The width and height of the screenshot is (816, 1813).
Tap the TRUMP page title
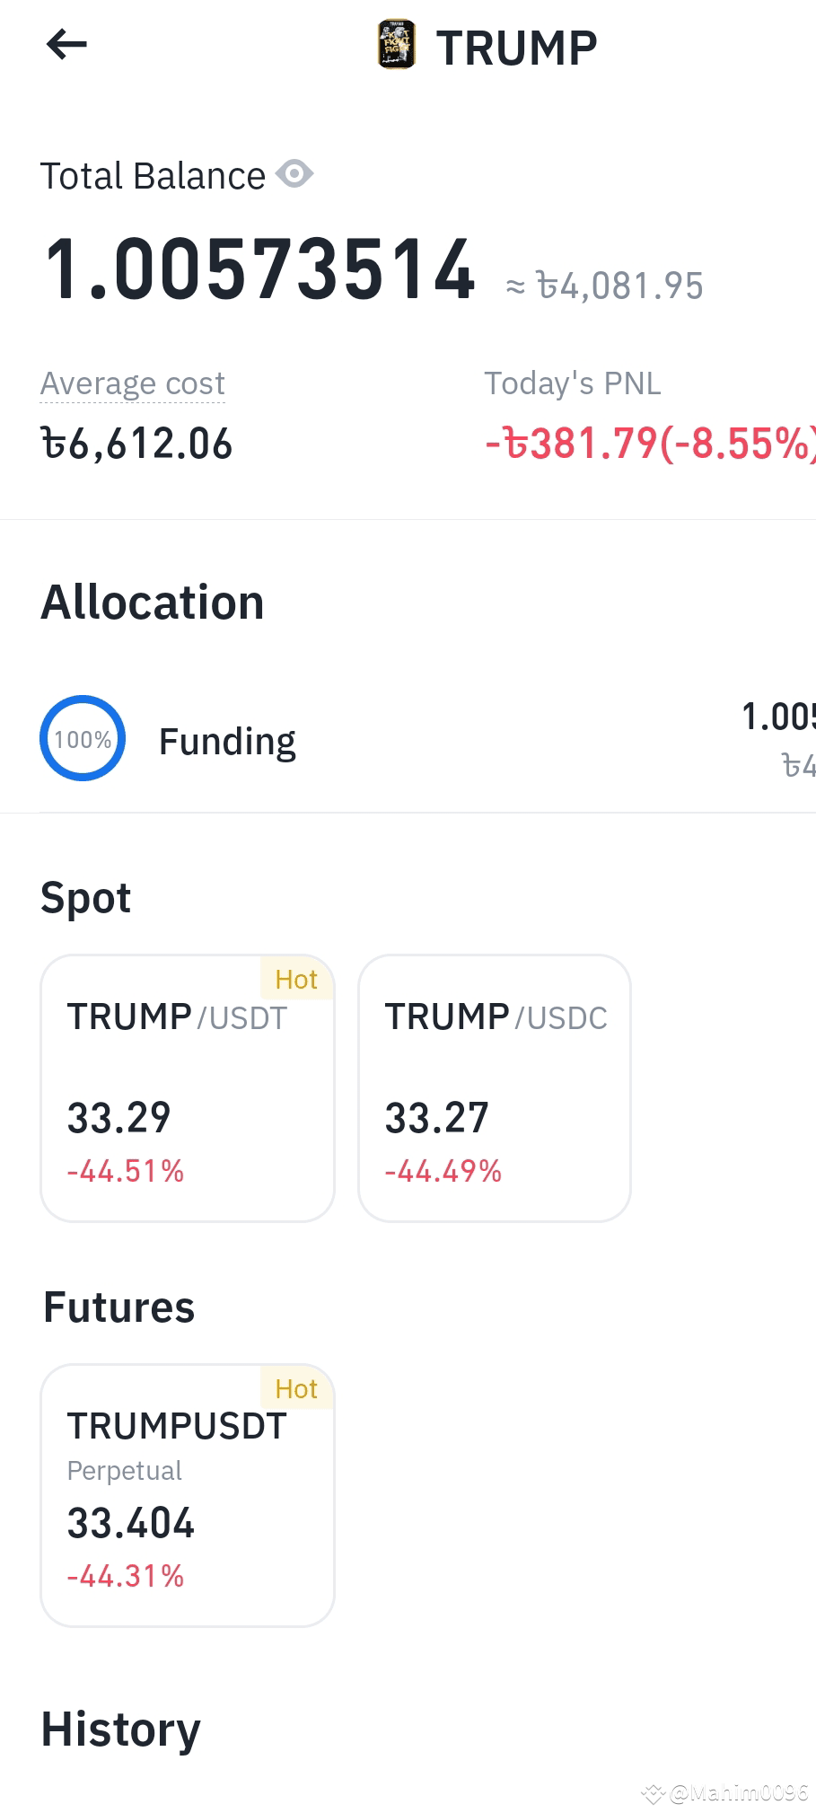[517, 48]
